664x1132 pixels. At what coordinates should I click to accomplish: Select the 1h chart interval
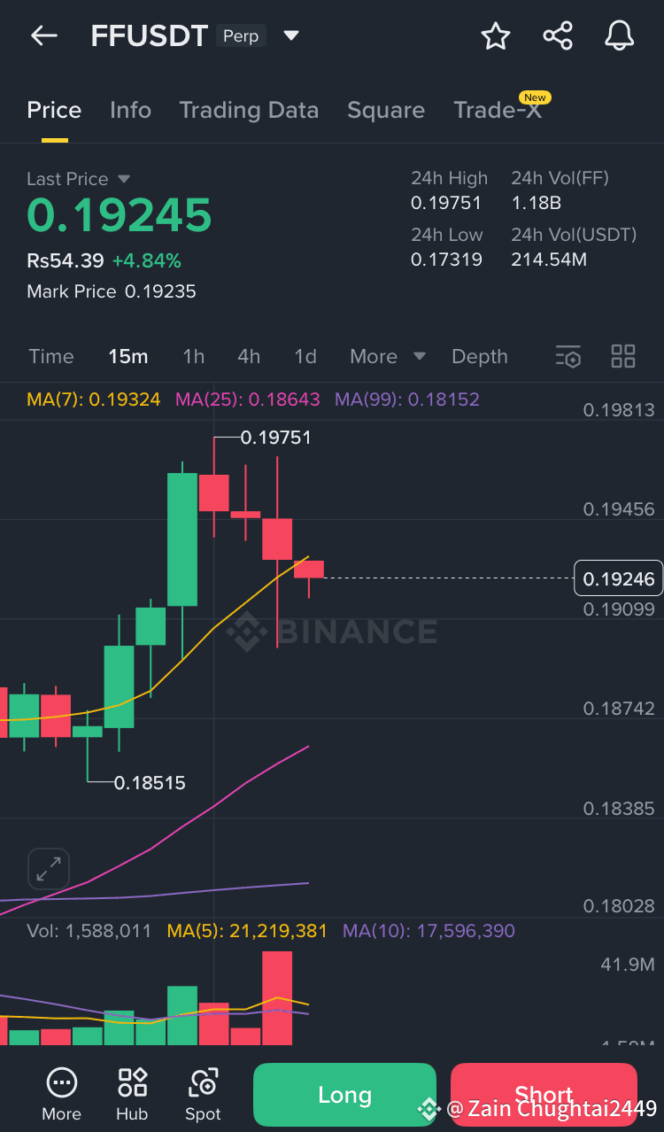click(x=193, y=356)
